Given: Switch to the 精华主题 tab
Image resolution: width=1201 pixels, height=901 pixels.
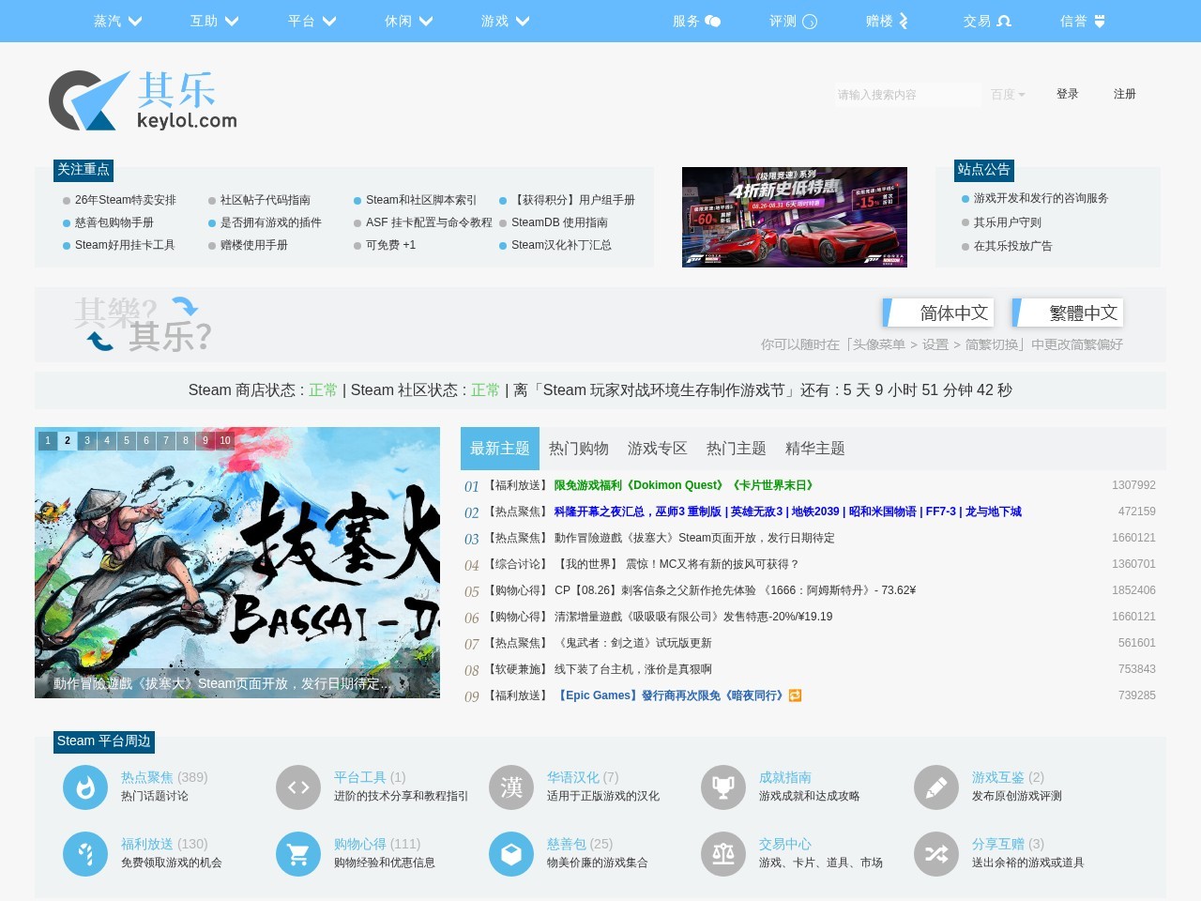Looking at the screenshot, I should point(815,449).
